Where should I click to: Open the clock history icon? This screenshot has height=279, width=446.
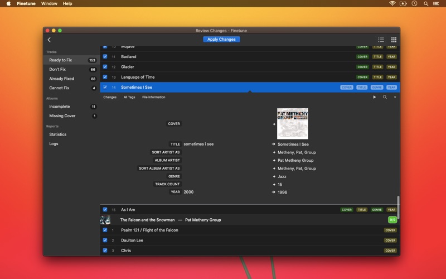(x=414, y=3)
